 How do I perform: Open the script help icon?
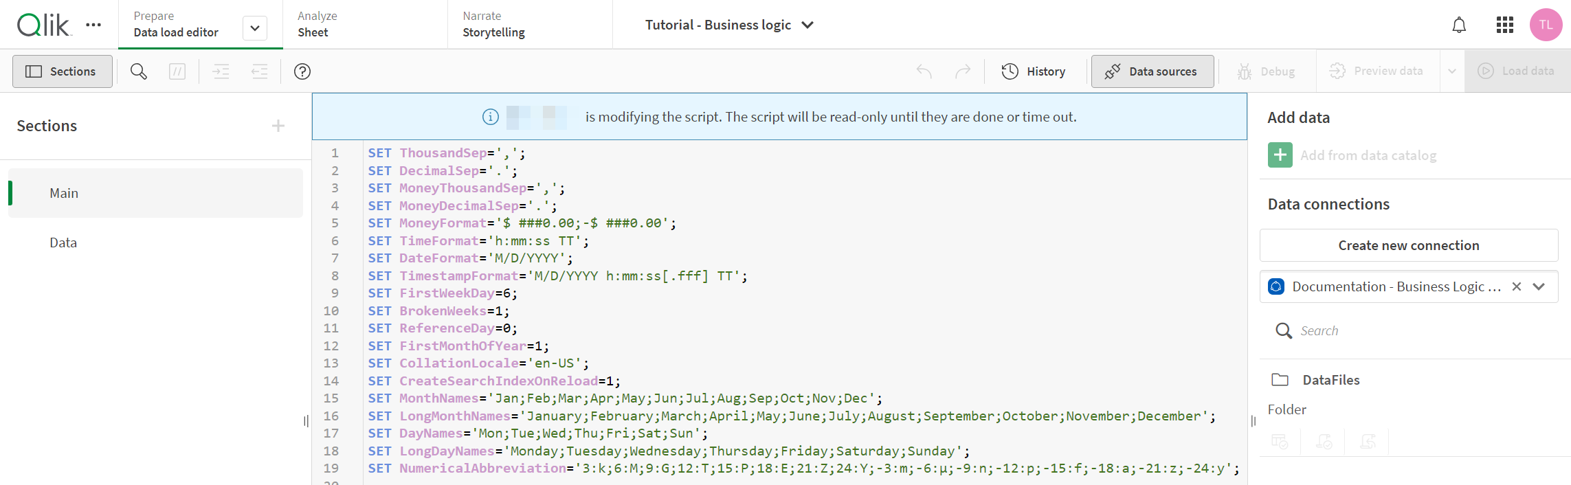pos(302,71)
